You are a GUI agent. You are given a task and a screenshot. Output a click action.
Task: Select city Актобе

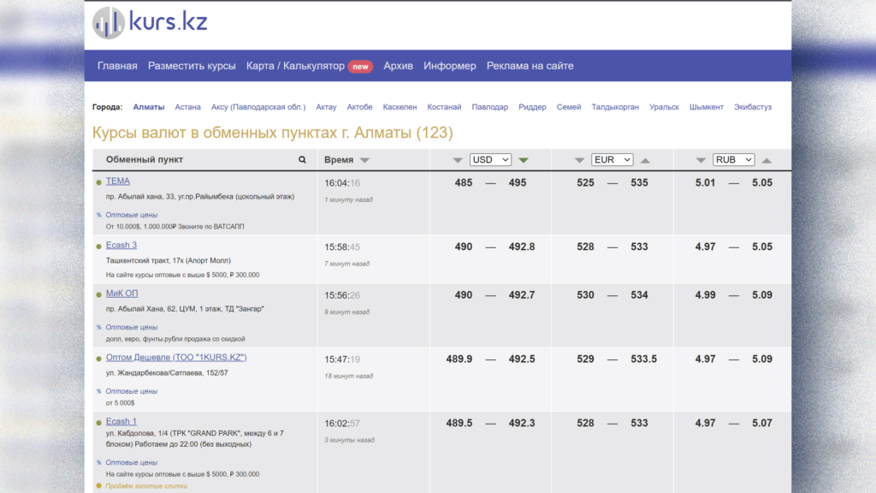pyautogui.click(x=360, y=107)
